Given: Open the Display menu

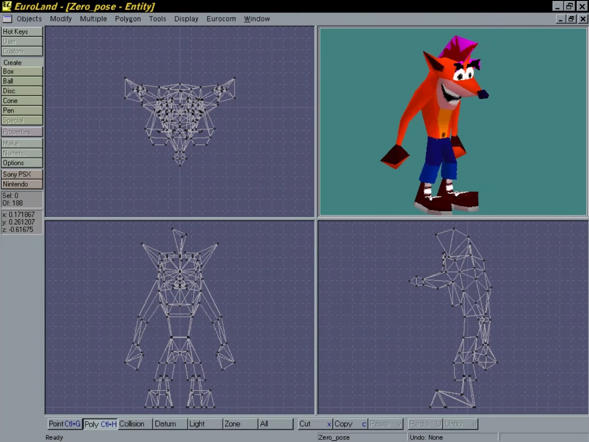Looking at the screenshot, I should (x=186, y=19).
